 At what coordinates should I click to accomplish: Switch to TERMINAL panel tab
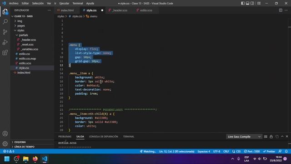[x=128, y=137]
